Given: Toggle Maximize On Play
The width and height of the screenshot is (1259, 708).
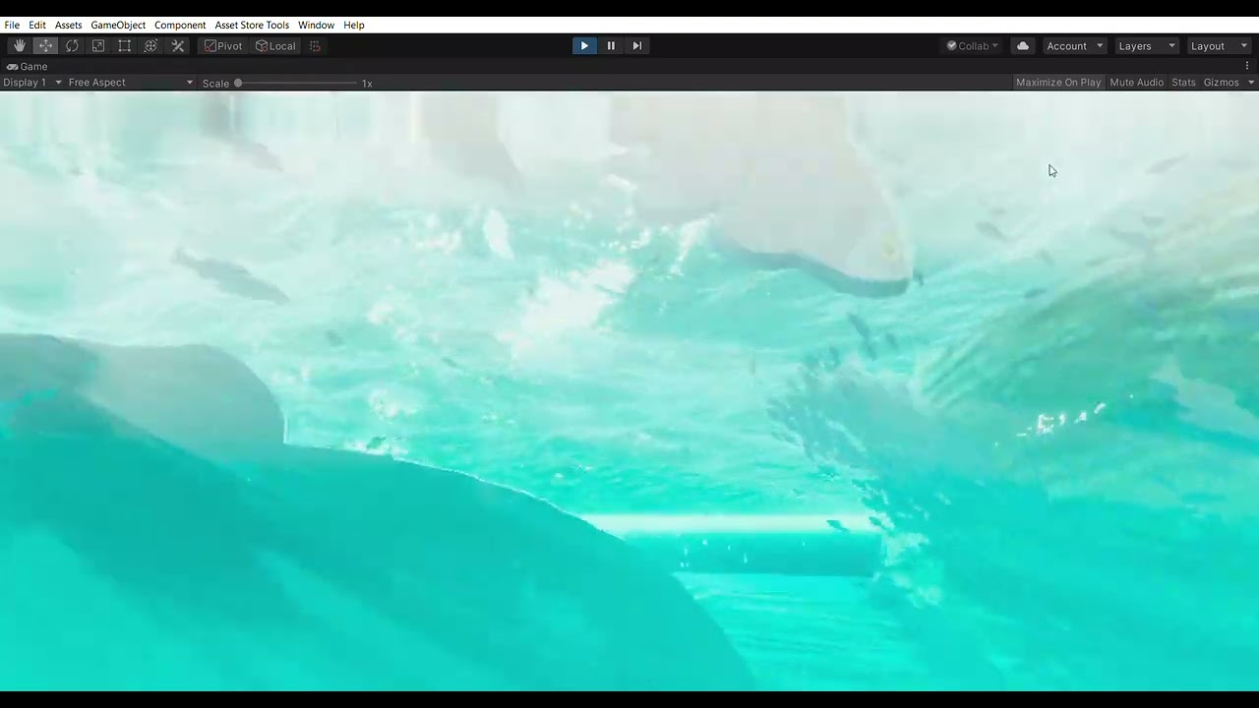Looking at the screenshot, I should tap(1058, 83).
